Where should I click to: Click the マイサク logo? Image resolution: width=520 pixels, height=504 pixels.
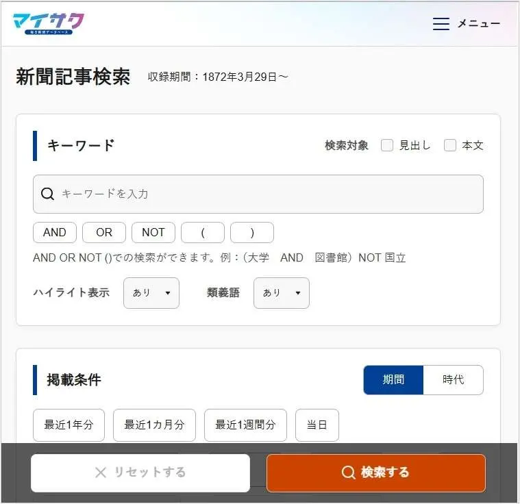[x=49, y=23]
